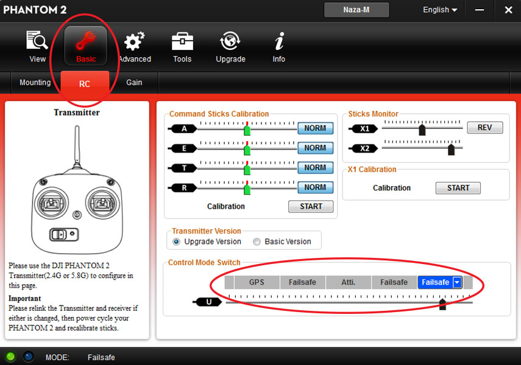Click the blue status LED indicator

[29, 356]
